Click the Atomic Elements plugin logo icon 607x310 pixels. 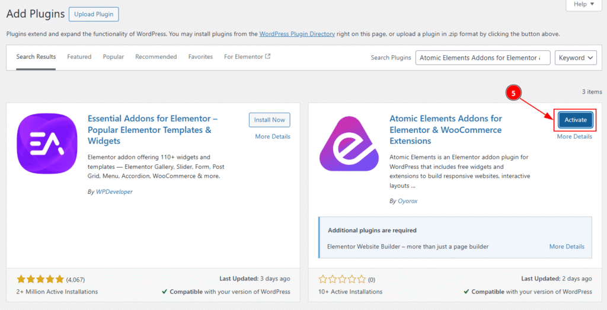(349, 143)
